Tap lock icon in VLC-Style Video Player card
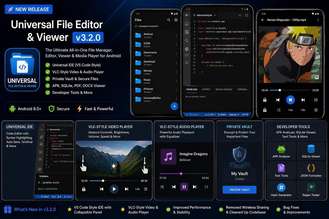Image resolution: width=329 pixels, height=219 pixels. (x=84, y=189)
